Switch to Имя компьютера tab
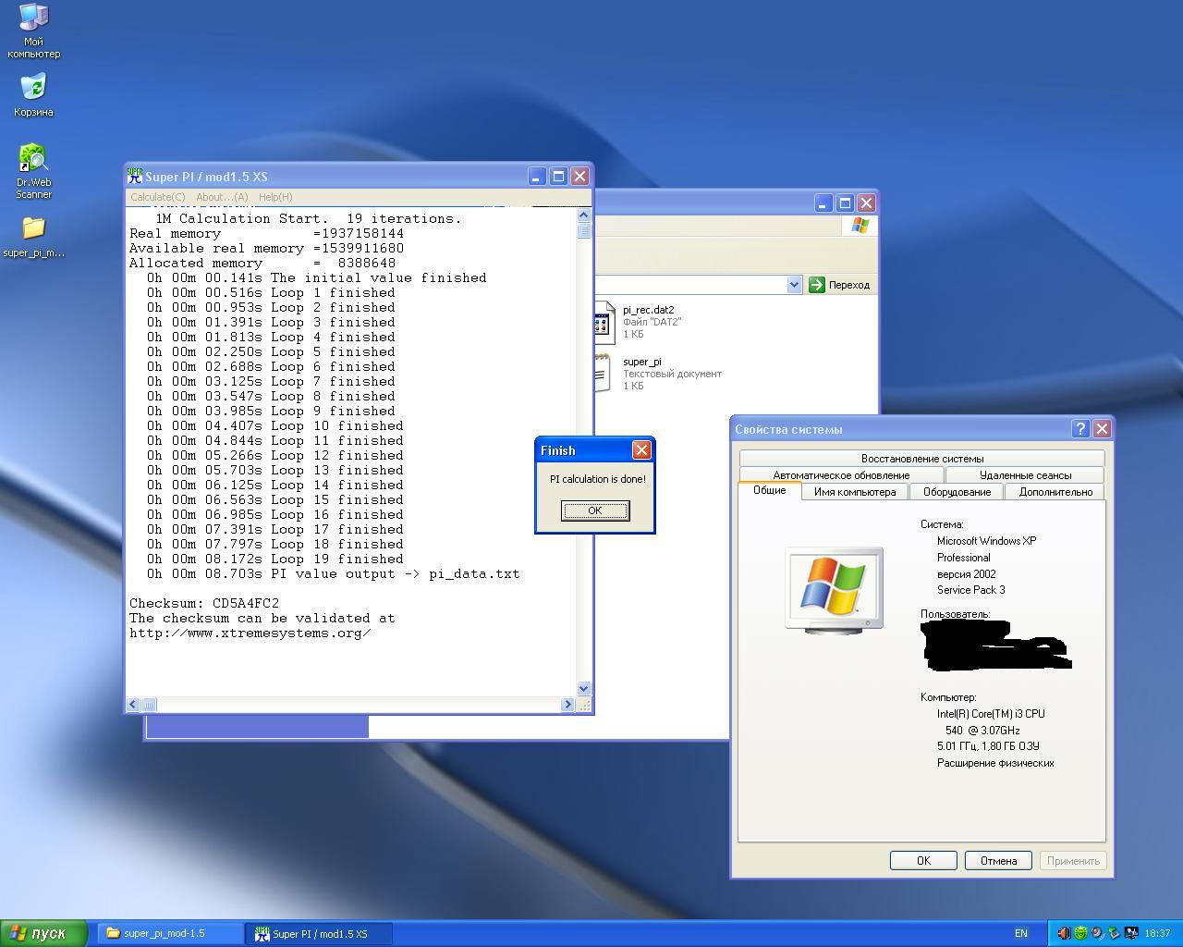The width and height of the screenshot is (1183, 947). pos(855,492)
